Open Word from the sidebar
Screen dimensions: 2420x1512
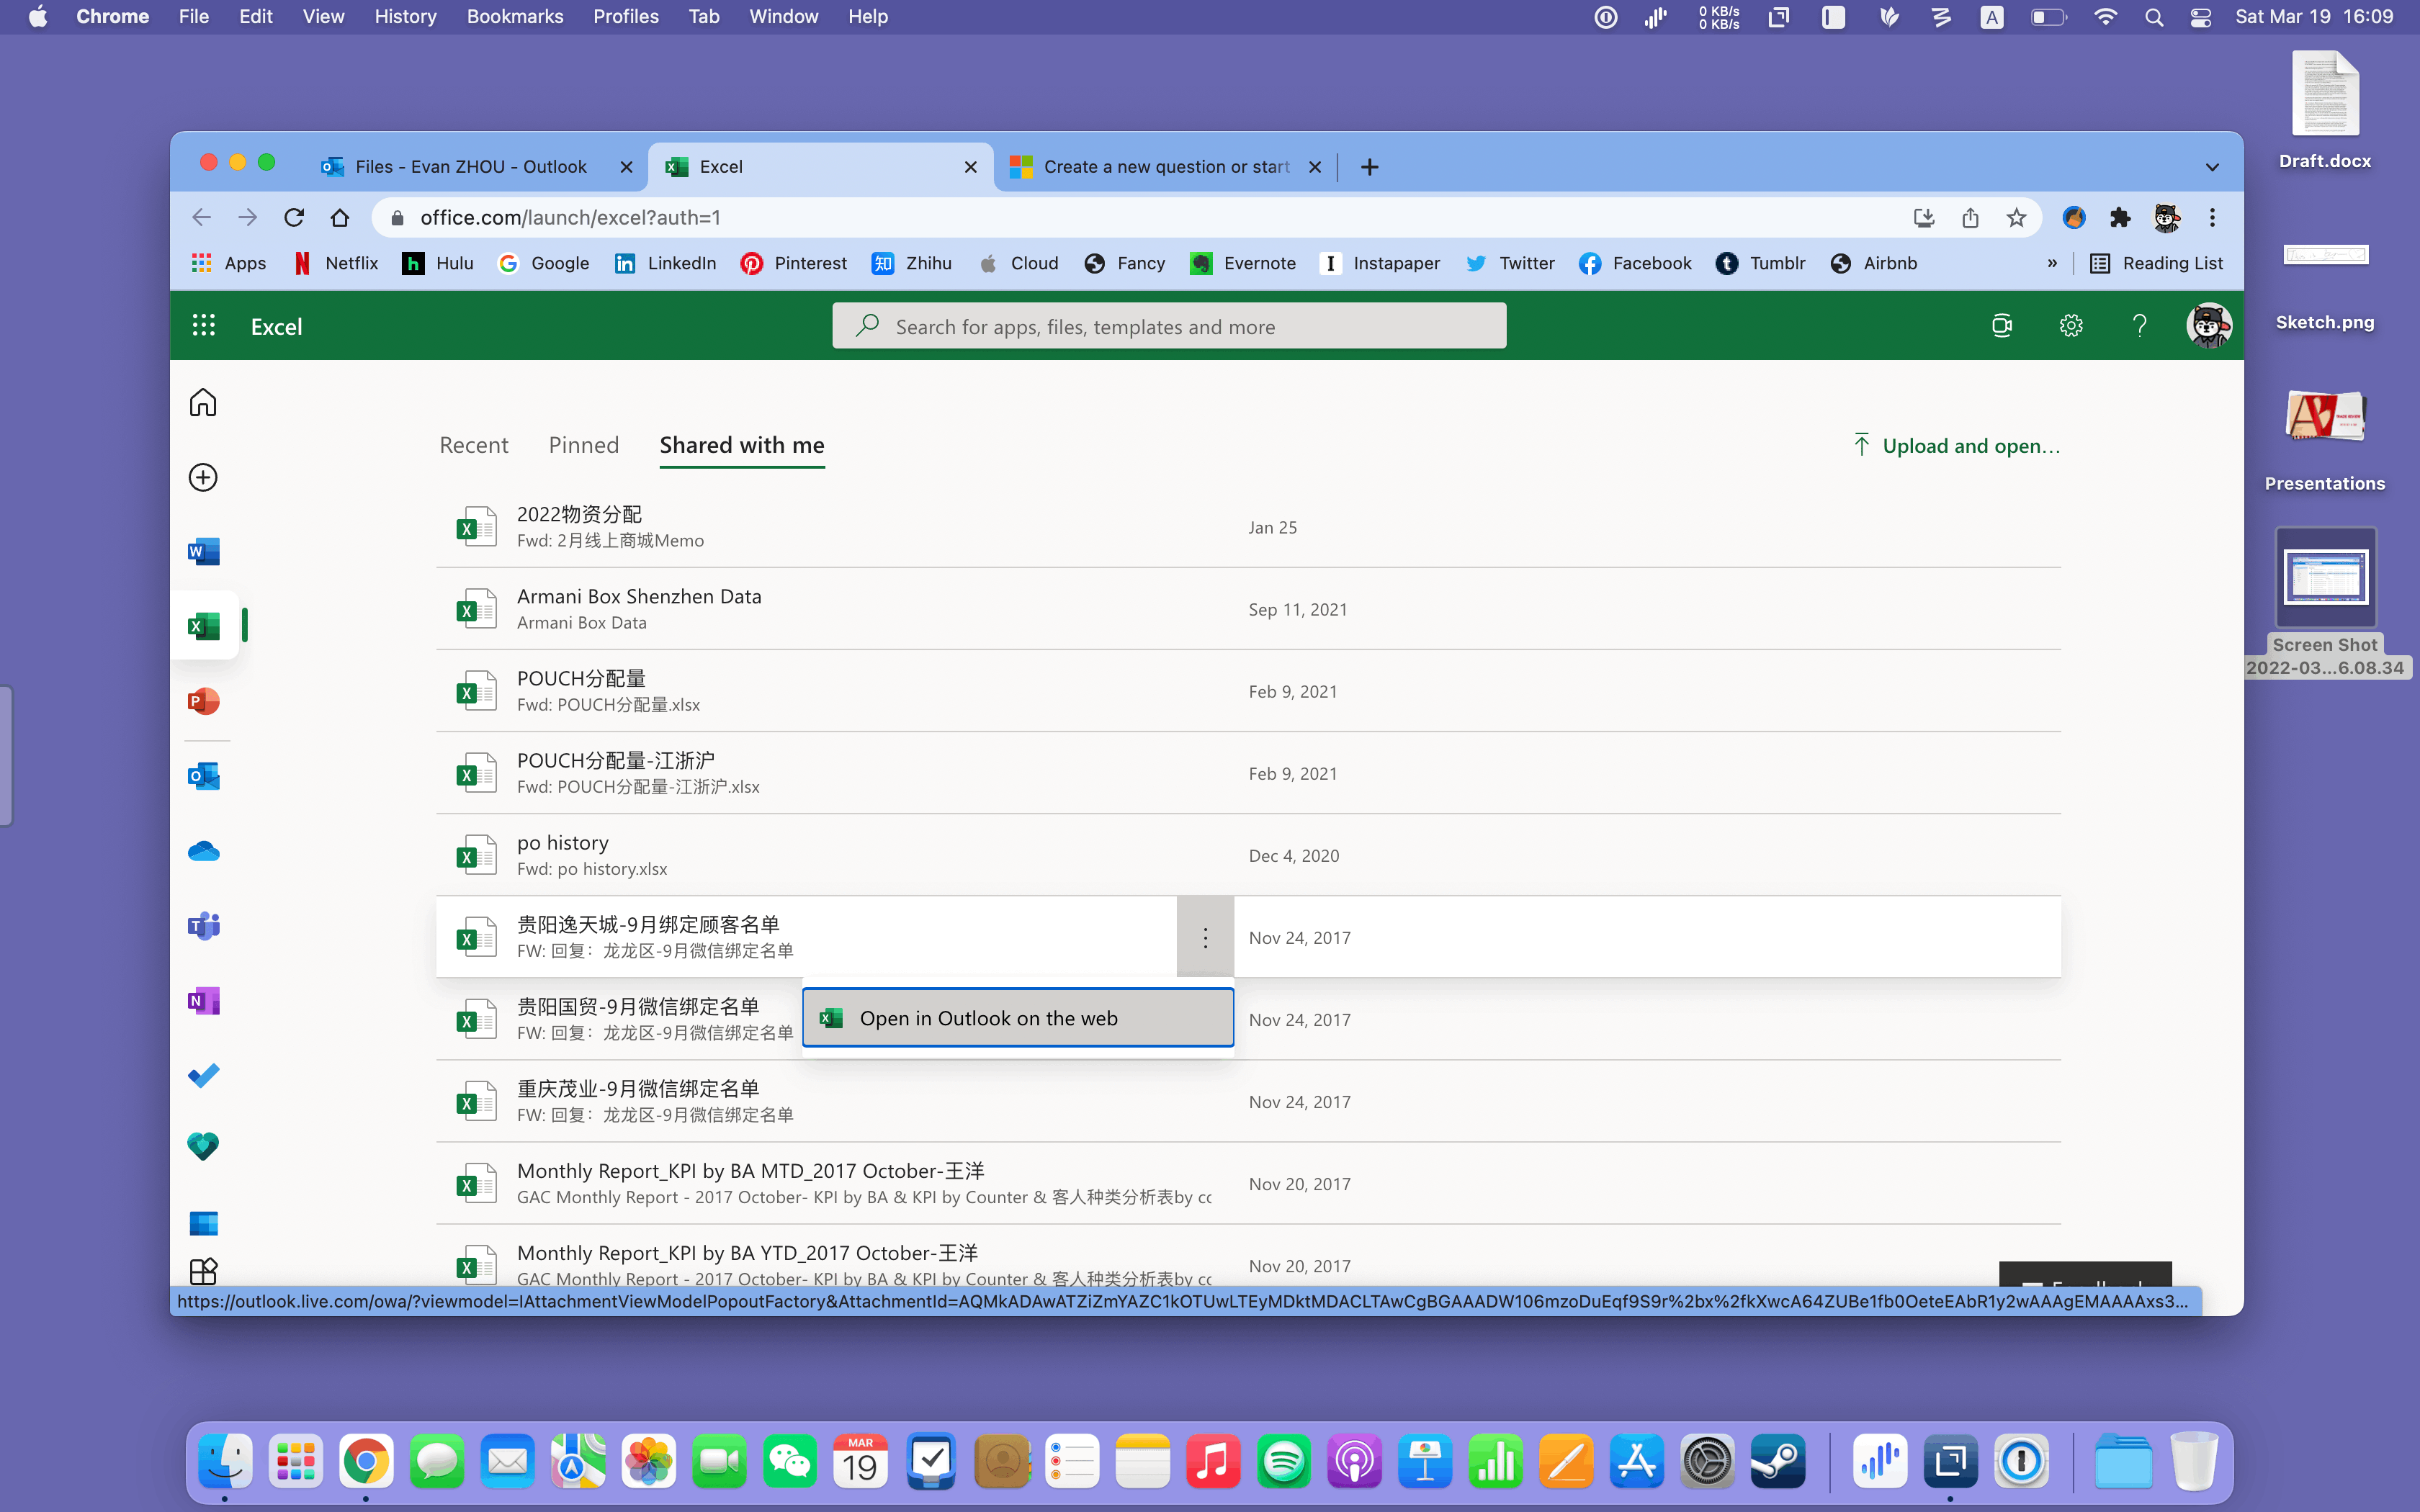203,551
